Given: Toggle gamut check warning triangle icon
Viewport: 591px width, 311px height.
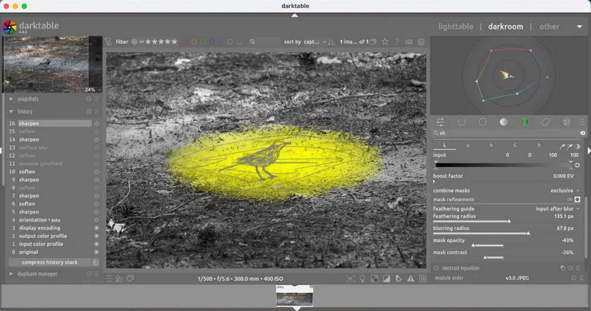Looking at the screenshot, I should click(x=410, y=278).
